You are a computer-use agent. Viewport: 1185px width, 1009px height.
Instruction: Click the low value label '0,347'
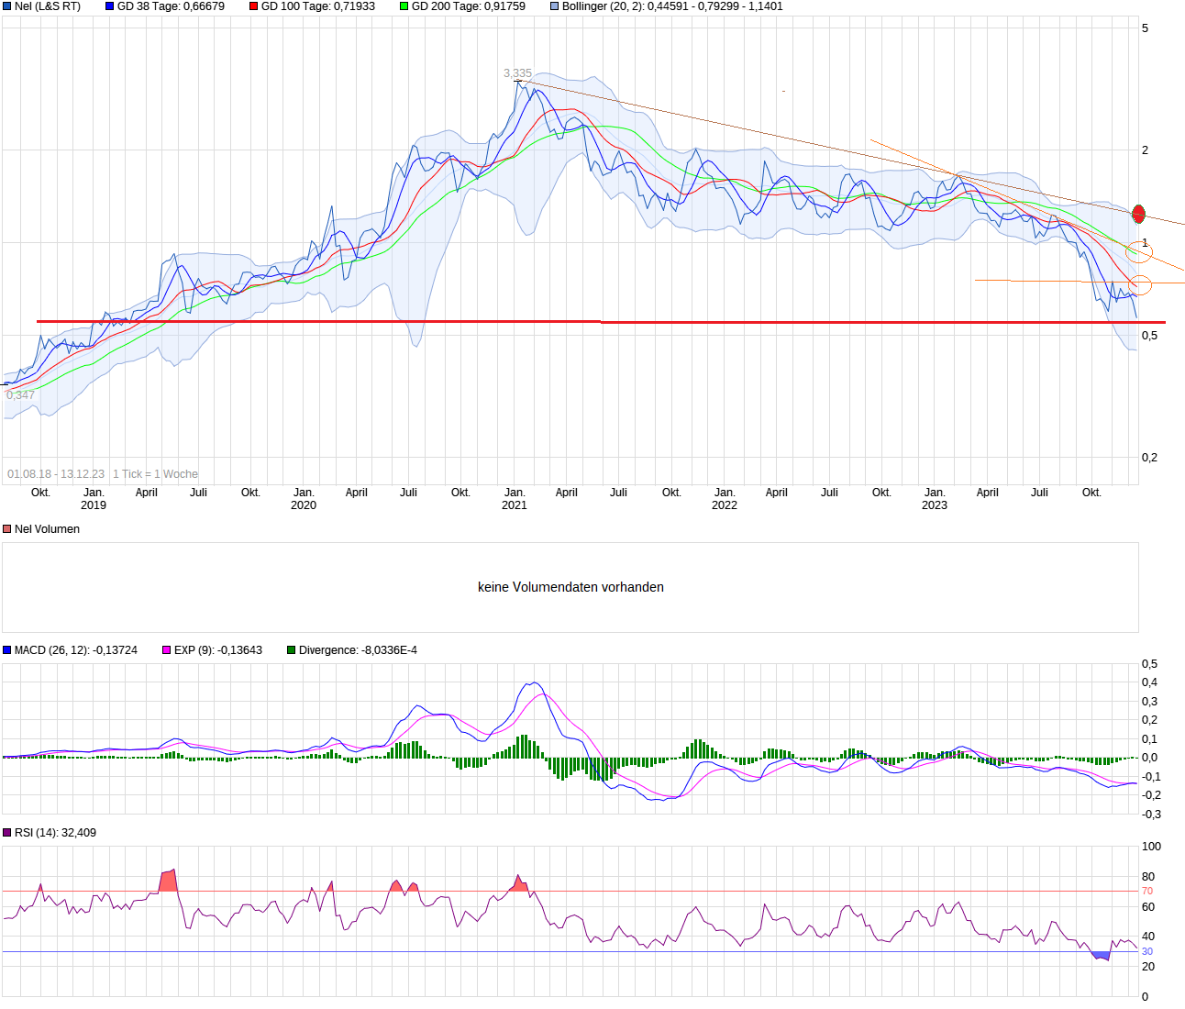tap(20, 395)
